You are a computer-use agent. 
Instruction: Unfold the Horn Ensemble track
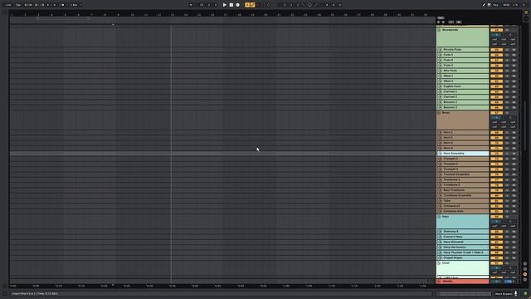point(441,153)
